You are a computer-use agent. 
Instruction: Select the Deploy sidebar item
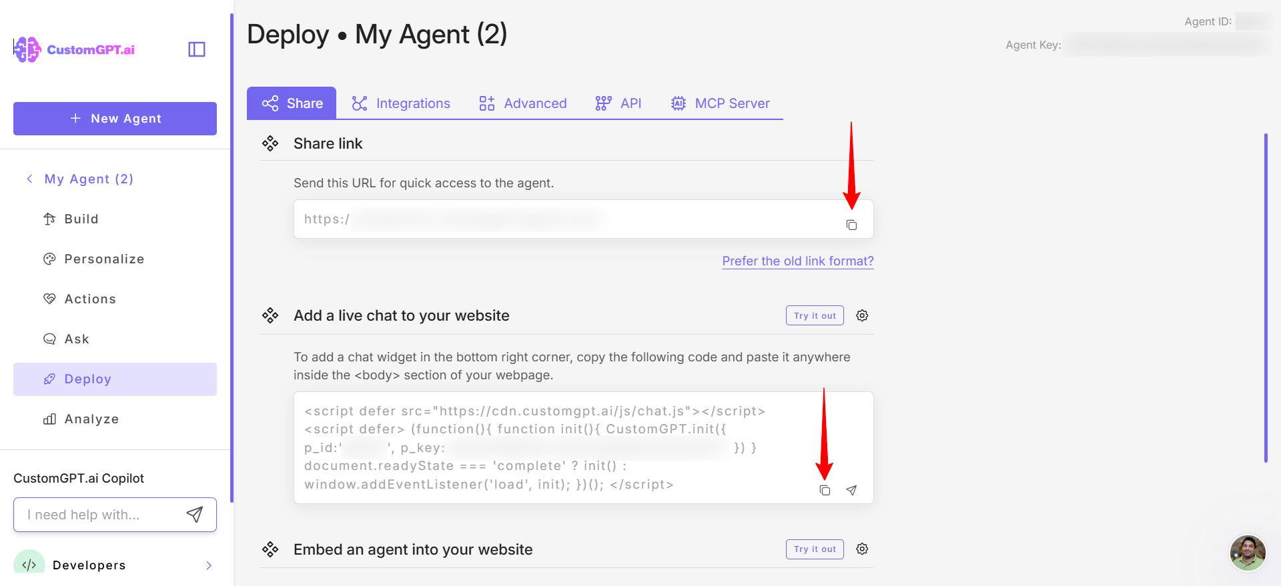(115, 379)
